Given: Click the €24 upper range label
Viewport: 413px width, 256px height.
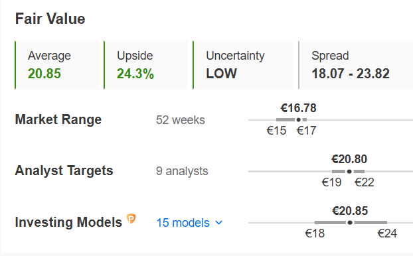Looking at the screenshot, I should (x=387, y=233).
